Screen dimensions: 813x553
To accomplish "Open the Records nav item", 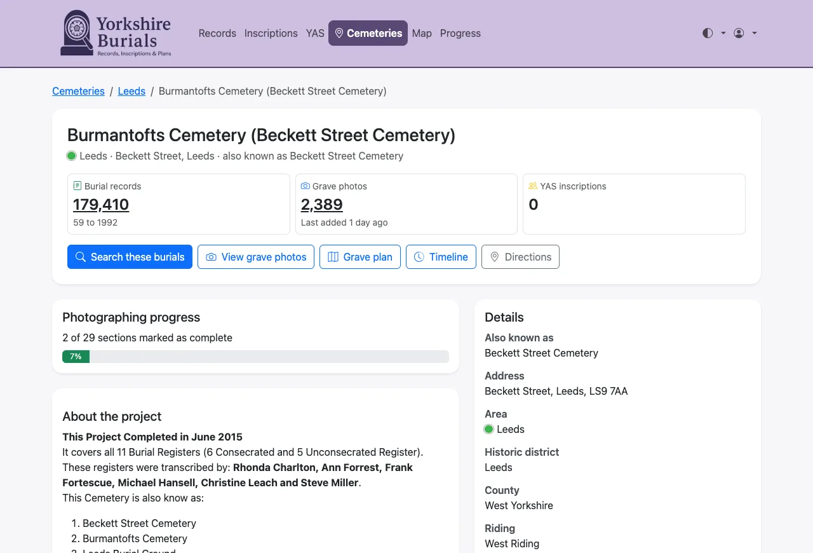I will pyautogui.click(x=217, y=33).
